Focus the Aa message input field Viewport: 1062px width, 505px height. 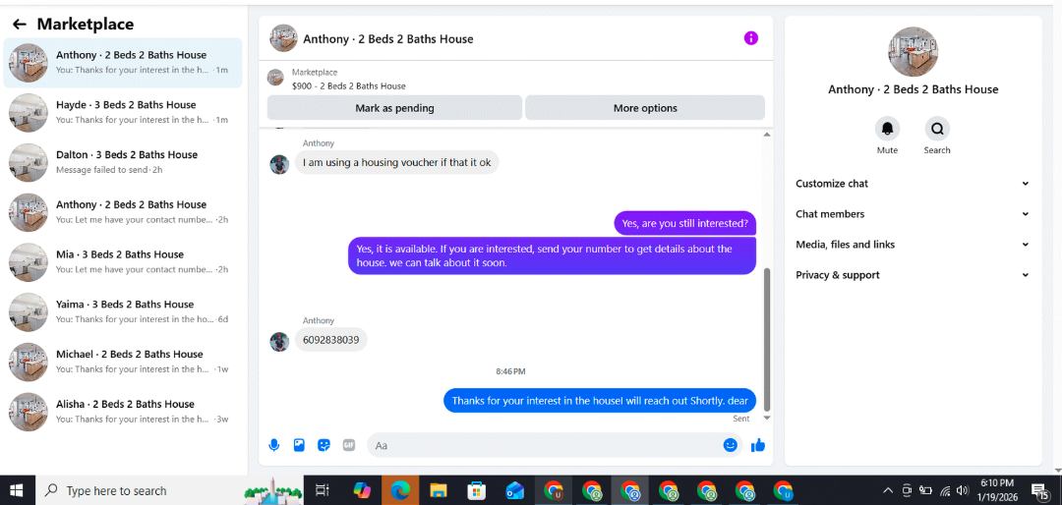coord(545,445)
